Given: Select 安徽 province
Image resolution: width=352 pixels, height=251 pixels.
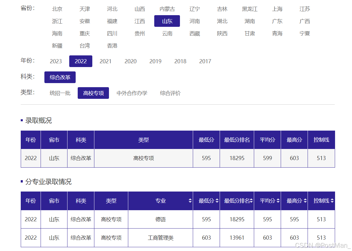Looking at the screenshot, I should click(x=85, y=21).
